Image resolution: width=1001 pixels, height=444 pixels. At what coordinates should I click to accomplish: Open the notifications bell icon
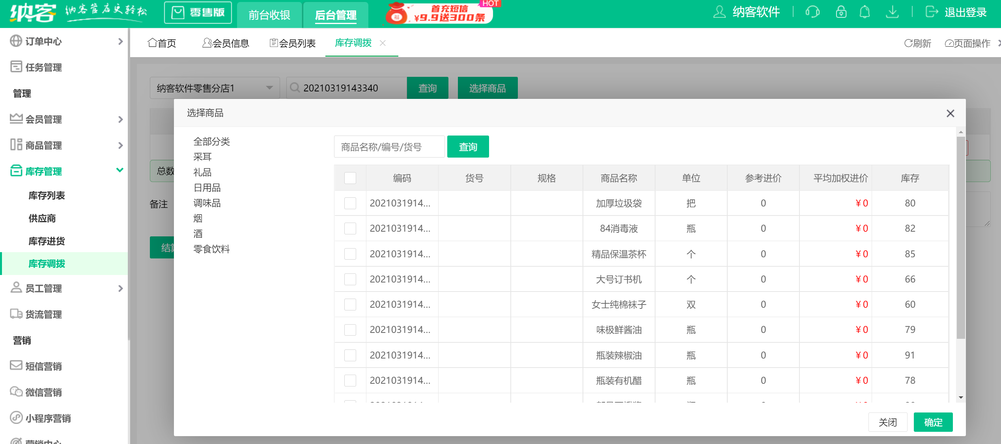[x=865, y=12]
